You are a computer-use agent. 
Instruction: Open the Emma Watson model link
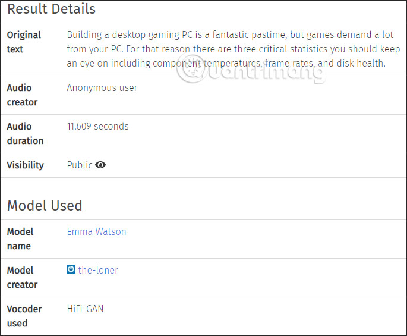click(x=96, y=231)
